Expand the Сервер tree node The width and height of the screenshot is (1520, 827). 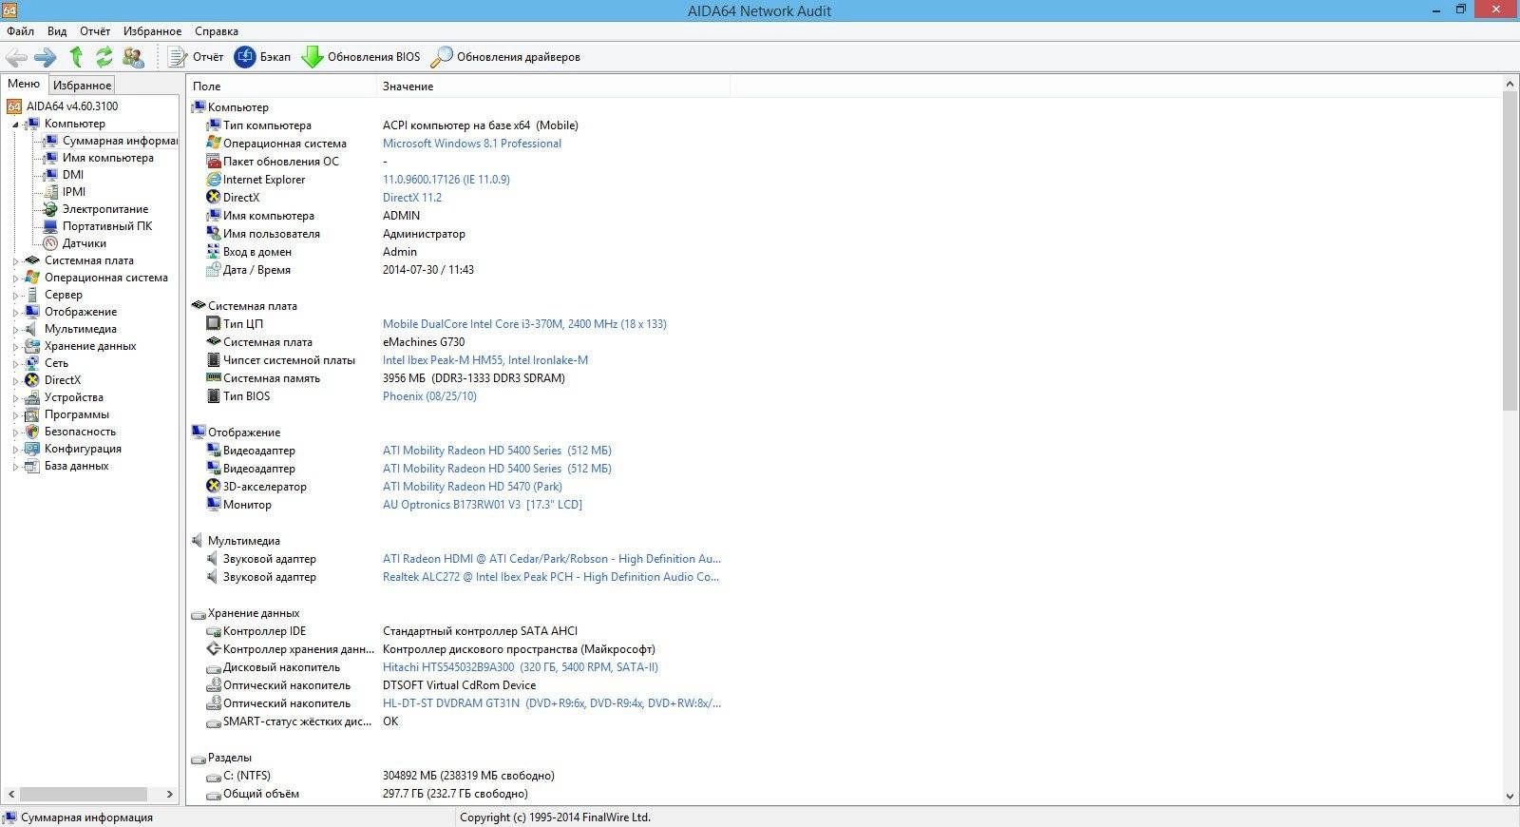(15, 296)
